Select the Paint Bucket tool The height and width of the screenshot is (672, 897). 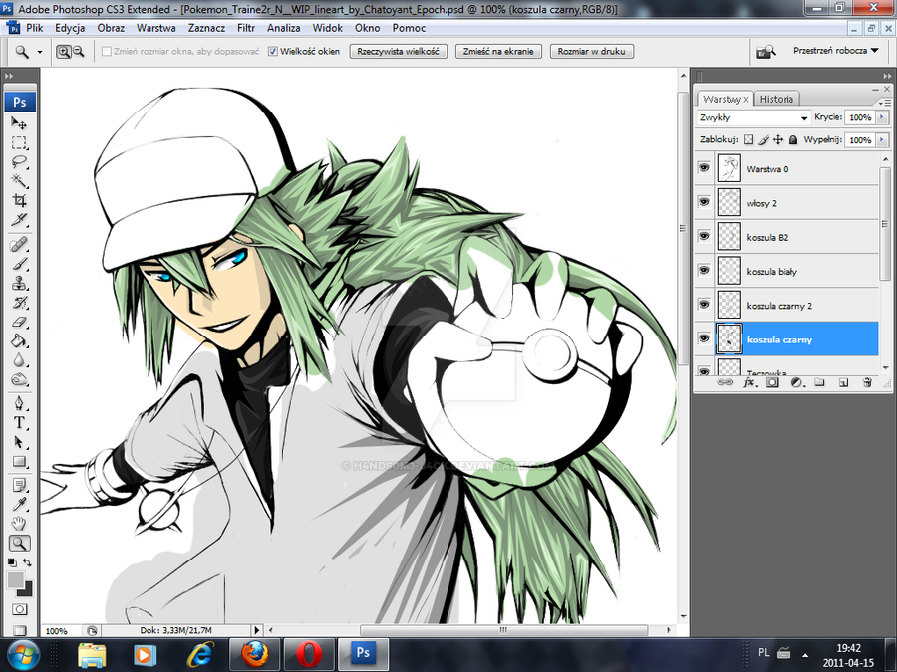(19, 341)
